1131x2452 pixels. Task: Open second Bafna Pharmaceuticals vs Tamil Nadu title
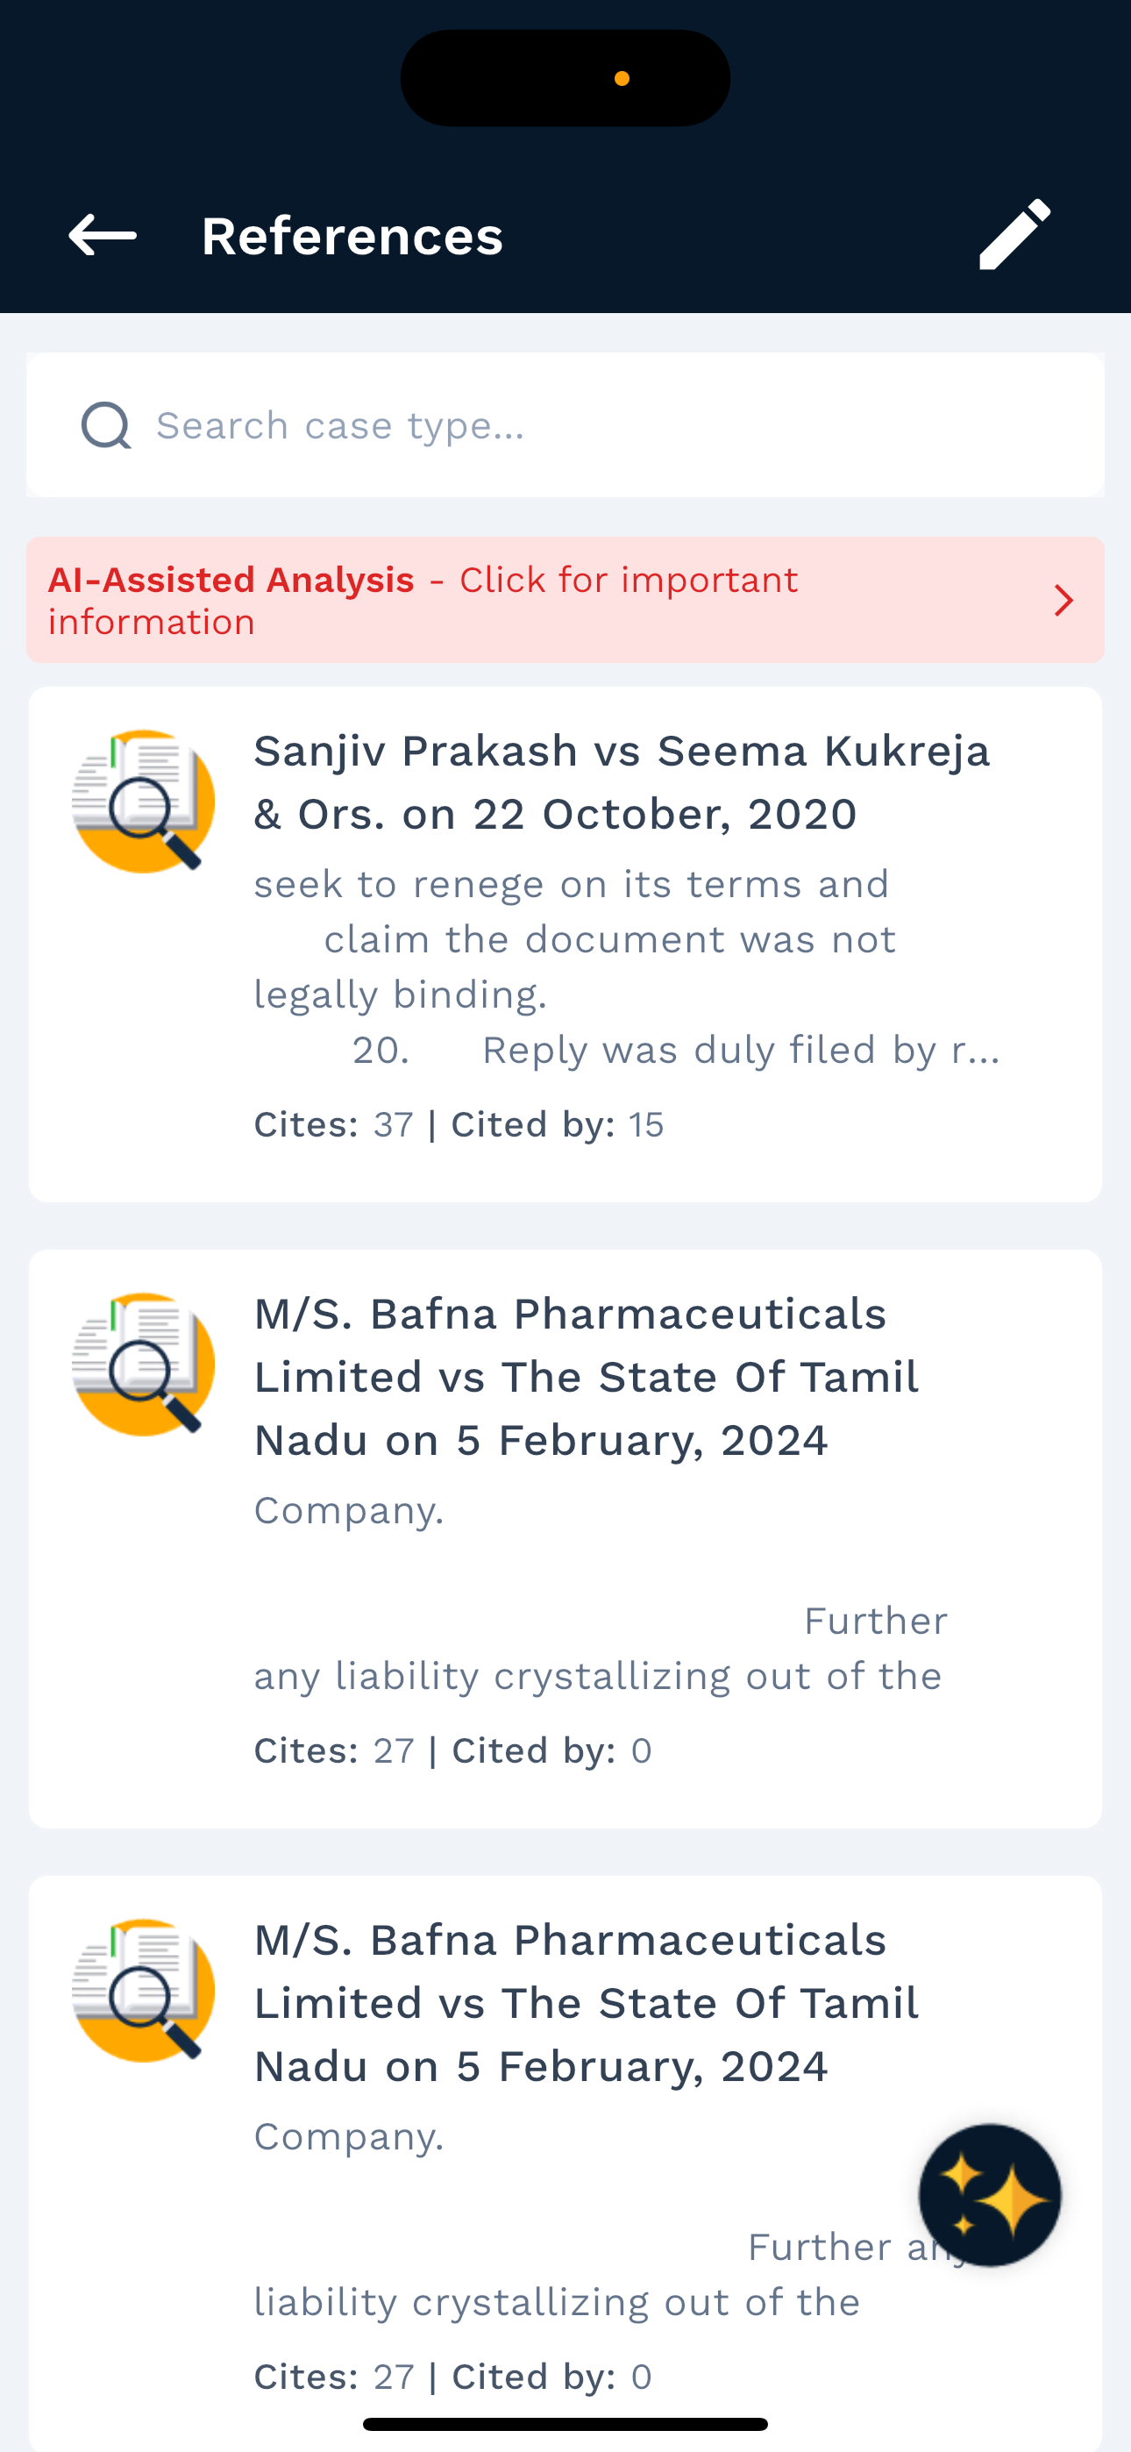[x=587, y=2003]
